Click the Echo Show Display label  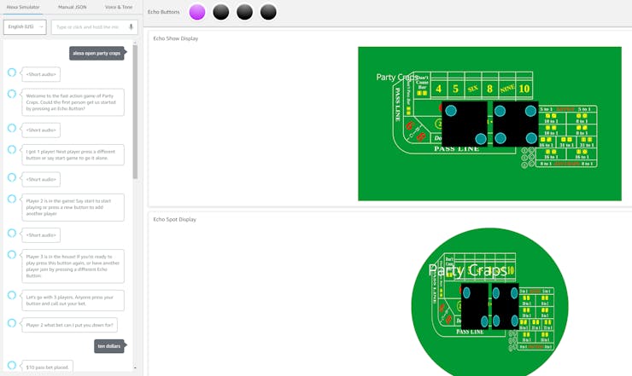(176, 38)
